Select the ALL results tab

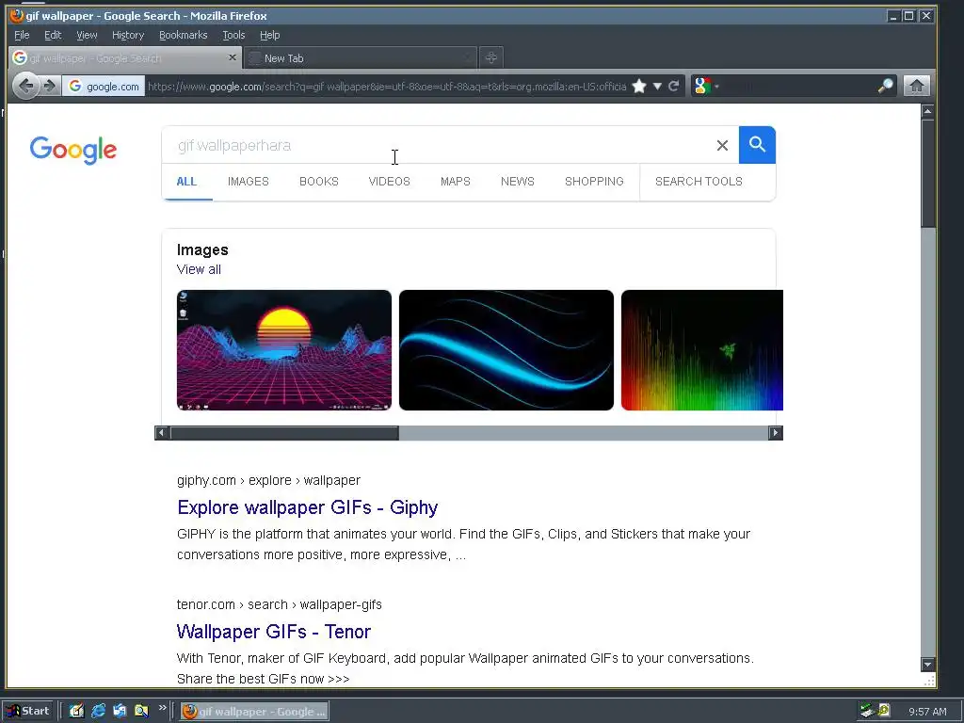pos(186,182)
